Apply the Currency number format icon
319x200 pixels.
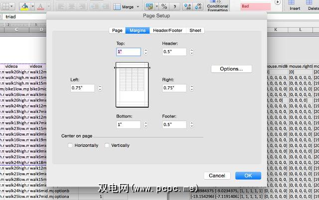(x=150, y=6)
